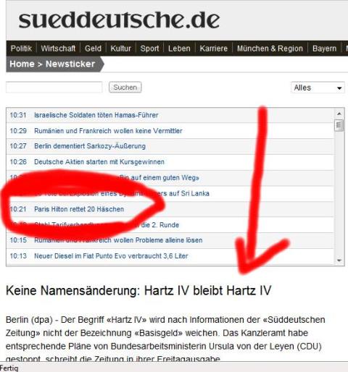The height and width of the screenshot is (372, 348).
Task: Click Home in the breadcrumb
Action: point(22,64)
